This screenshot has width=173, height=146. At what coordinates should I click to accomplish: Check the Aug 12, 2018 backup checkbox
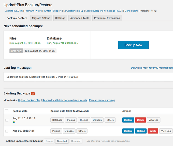click(7, 120)
